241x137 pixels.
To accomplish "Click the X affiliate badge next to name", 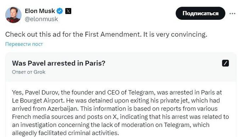I will tap(68, 11).
